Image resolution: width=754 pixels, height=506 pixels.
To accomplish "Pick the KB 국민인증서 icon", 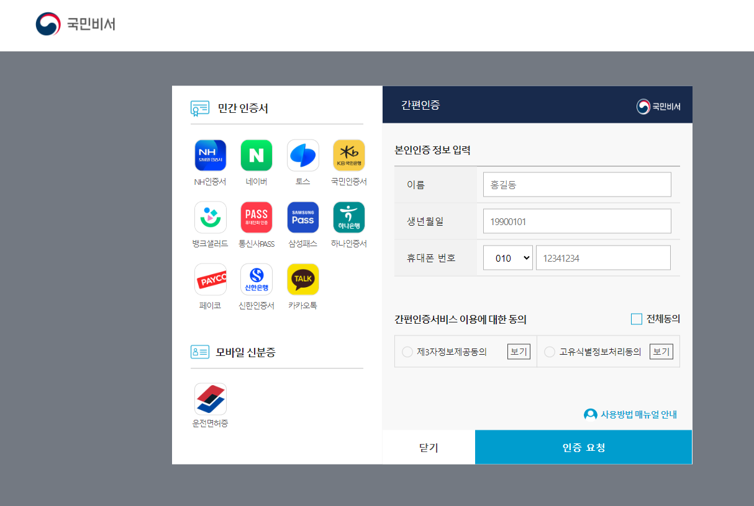I will 349,156.
